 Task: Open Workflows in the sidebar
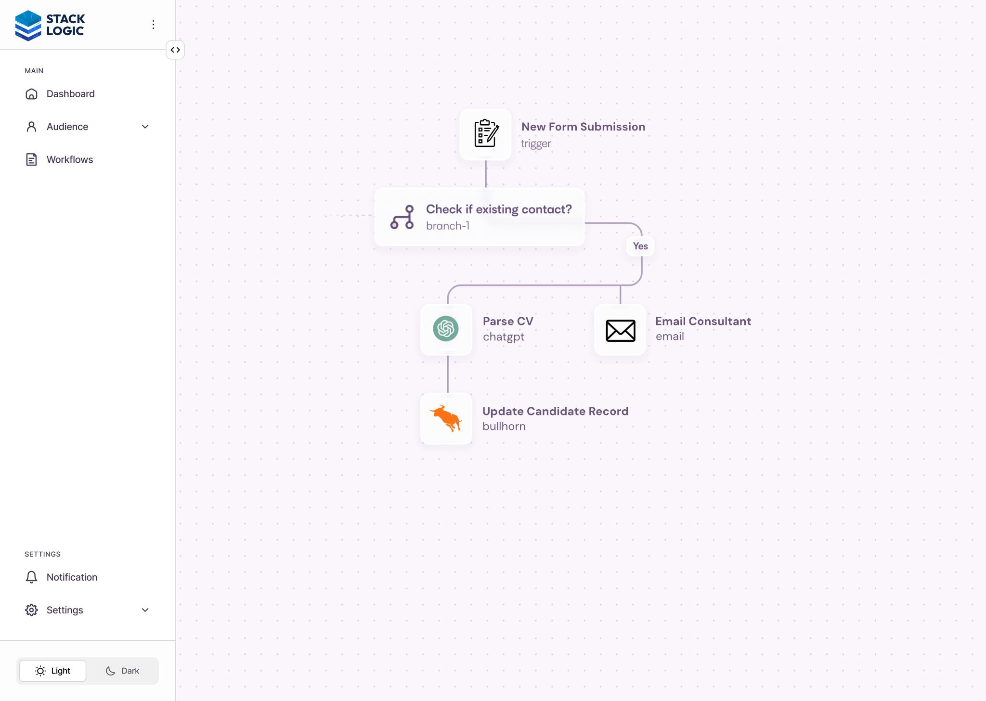click(70, 159)
